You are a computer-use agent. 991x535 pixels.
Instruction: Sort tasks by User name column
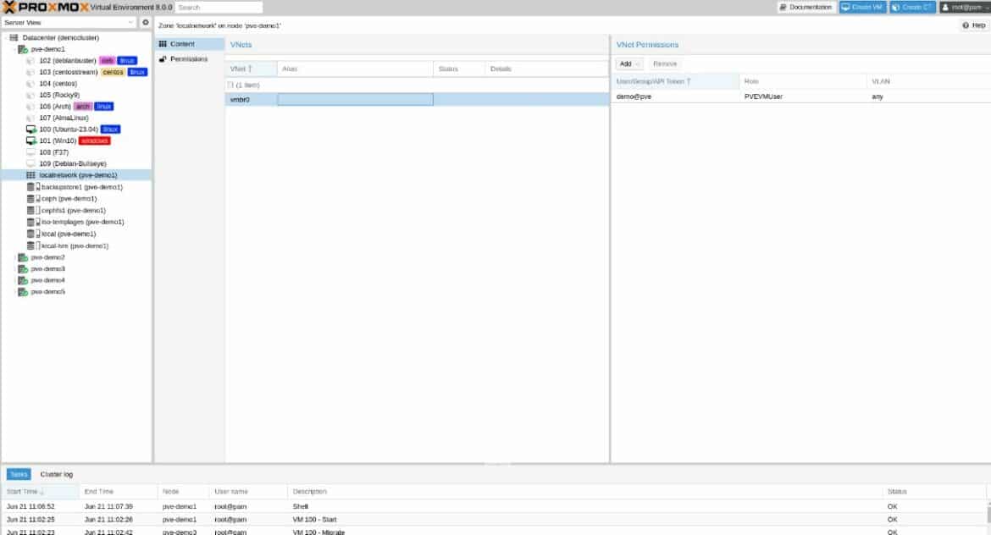[x=248, y=492]
